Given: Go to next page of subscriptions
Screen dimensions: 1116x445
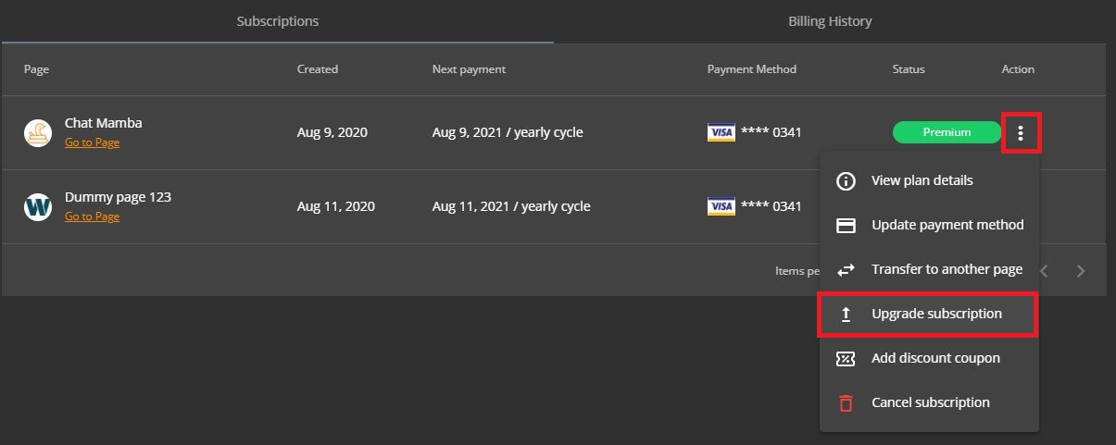Looking at the screenshot, I should pos(1080,271).
